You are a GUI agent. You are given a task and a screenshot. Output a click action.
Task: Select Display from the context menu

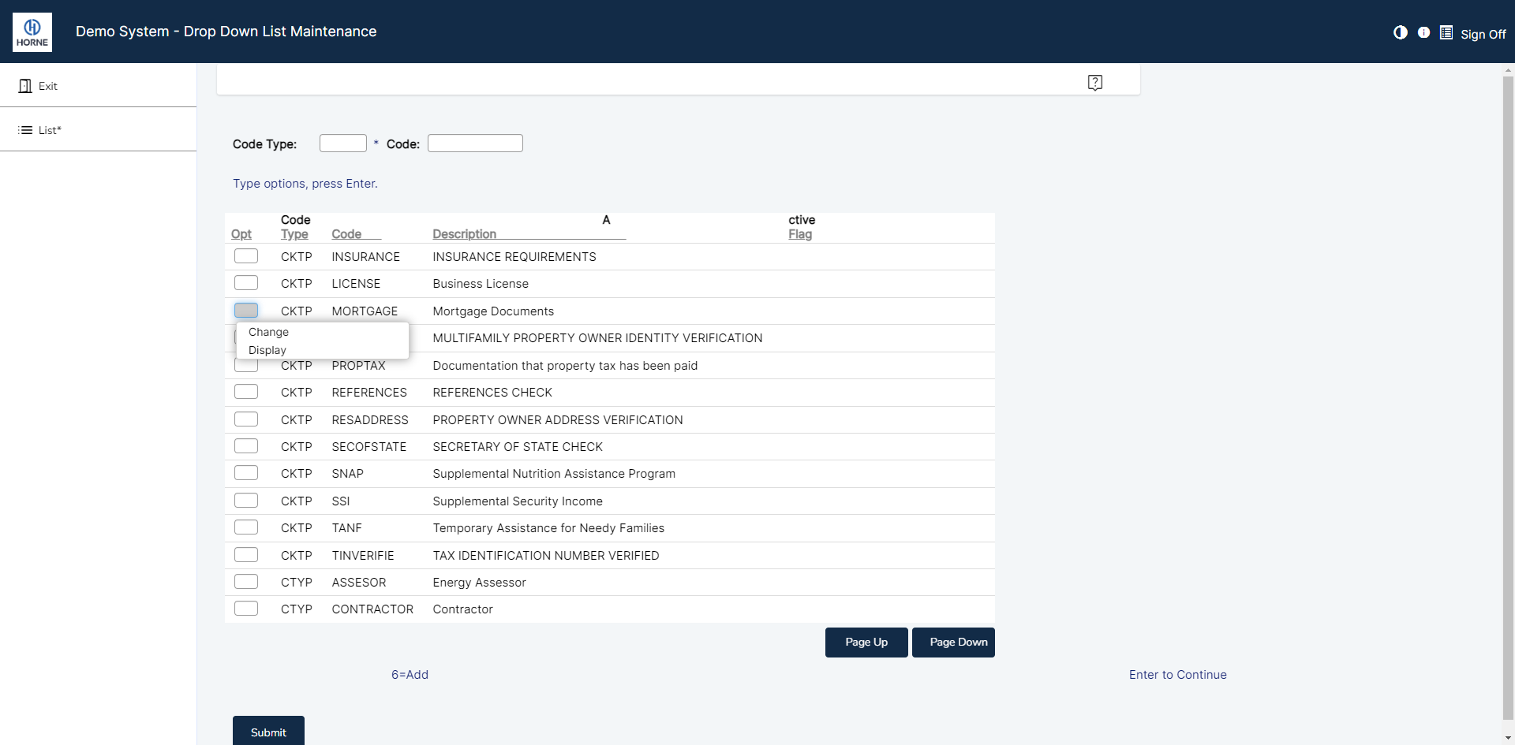[x=267, y=350]
